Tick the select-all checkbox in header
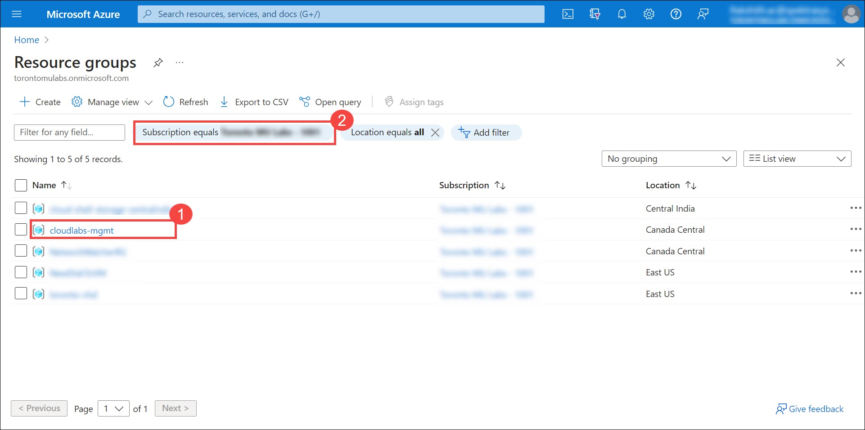 pyautogui.click(x=21, y=185)
